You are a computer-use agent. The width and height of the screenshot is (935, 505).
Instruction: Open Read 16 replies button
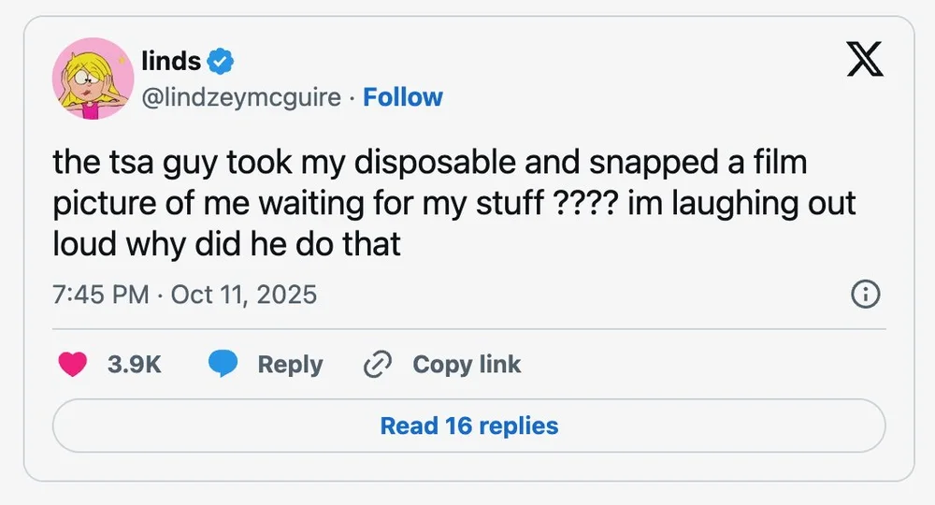tap(468, 426)
